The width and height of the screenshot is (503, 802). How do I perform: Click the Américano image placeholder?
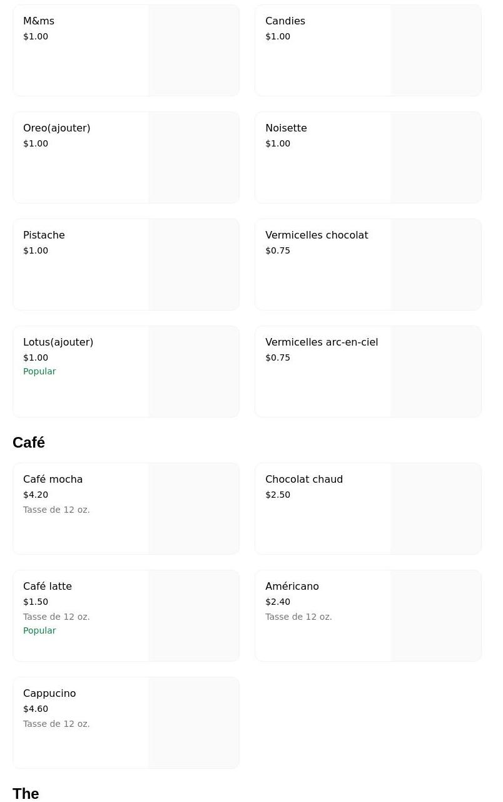coord(436,615)
